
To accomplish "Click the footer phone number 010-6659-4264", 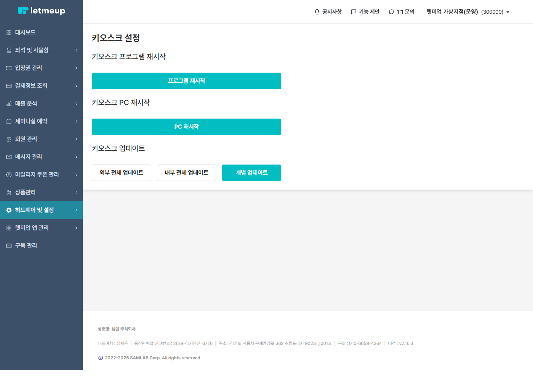I will (x=365, y=343).
